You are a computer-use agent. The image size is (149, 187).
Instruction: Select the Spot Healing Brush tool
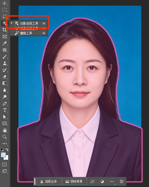tap(5, 50)
